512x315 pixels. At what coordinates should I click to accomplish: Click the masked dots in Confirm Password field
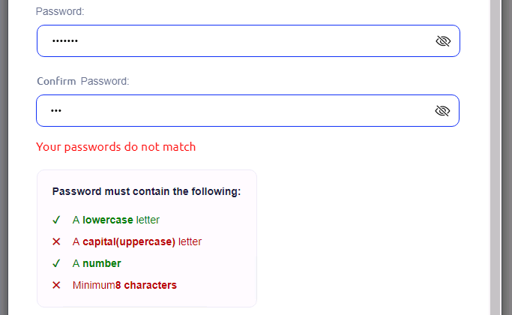(x=55, y=111)
